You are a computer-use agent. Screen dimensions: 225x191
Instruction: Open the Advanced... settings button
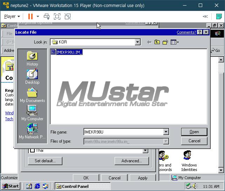pyautogui.click(x=131, y=161)
